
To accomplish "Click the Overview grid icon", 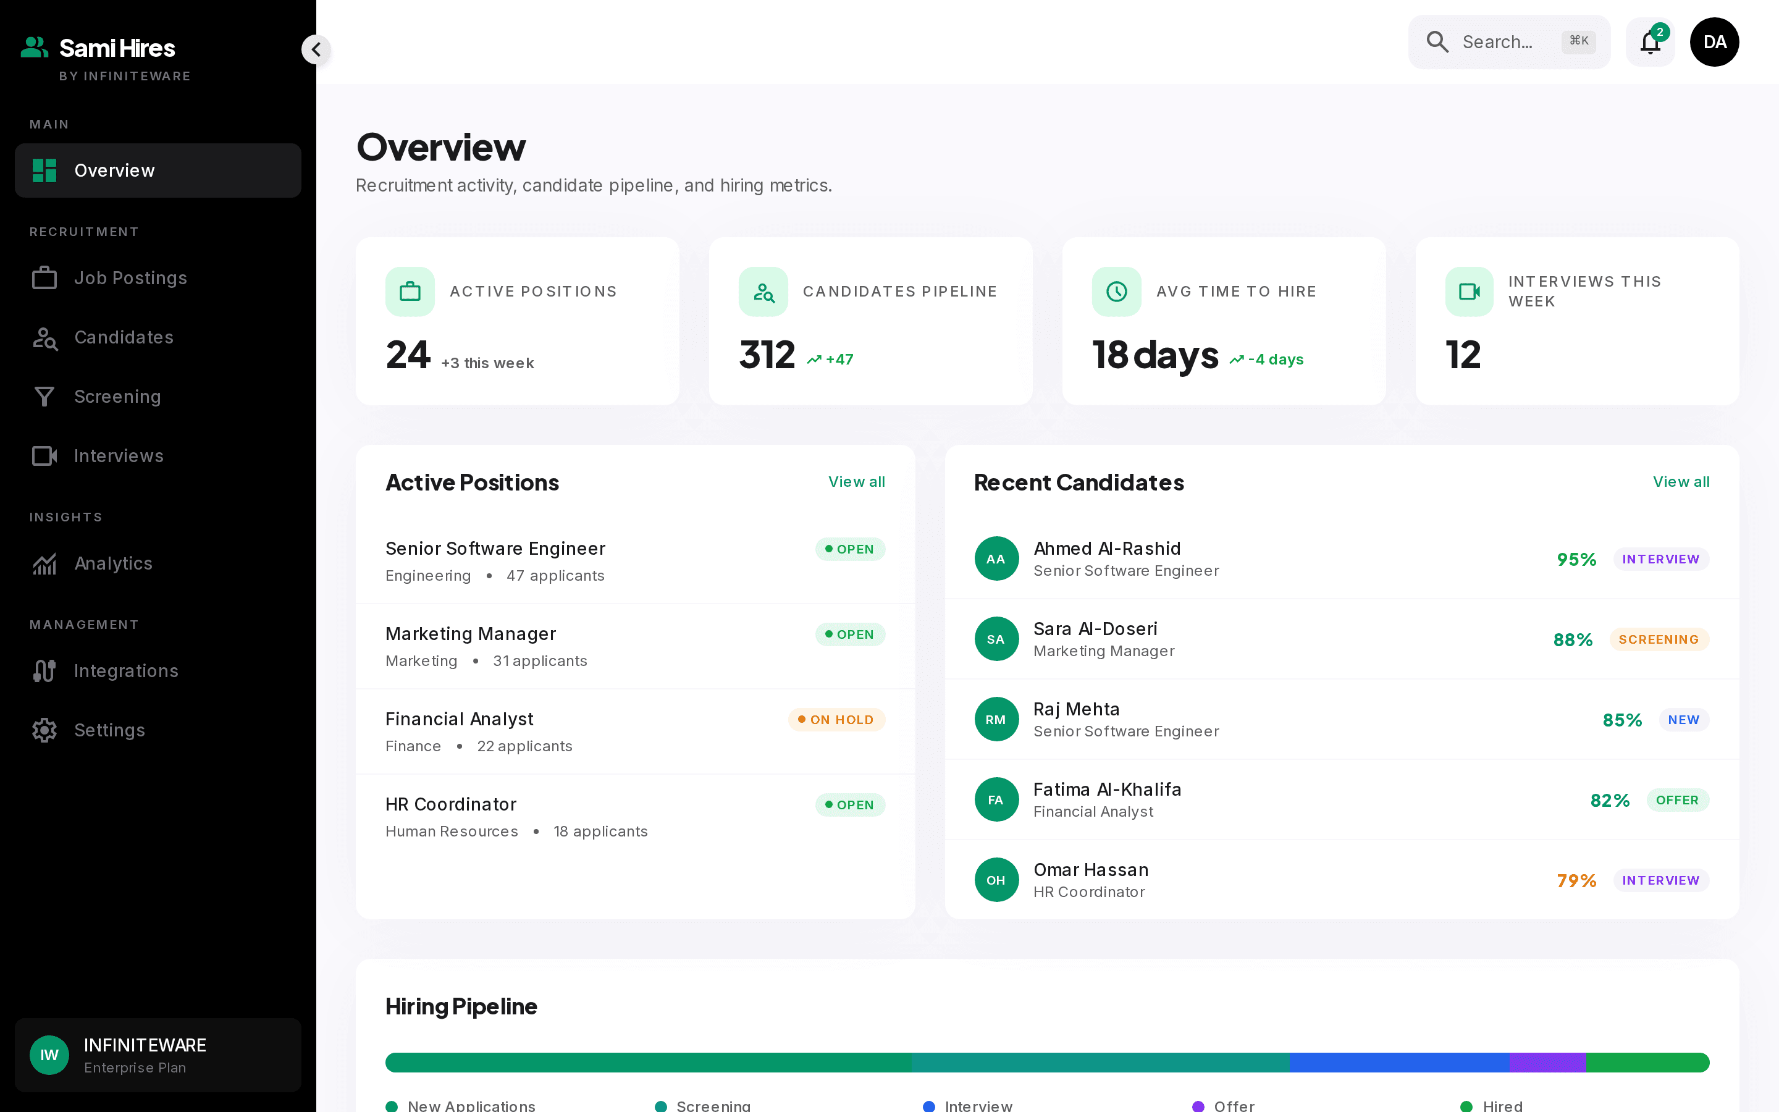I will (45, 171).
